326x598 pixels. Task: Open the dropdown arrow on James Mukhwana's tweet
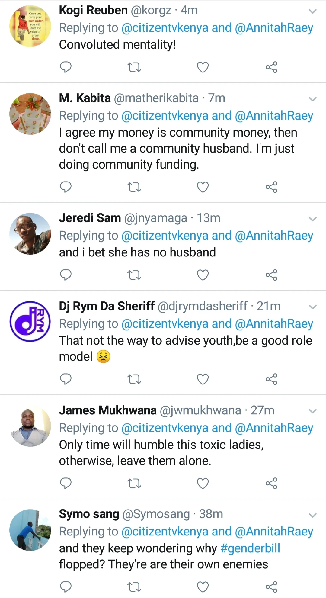[313, 411]
